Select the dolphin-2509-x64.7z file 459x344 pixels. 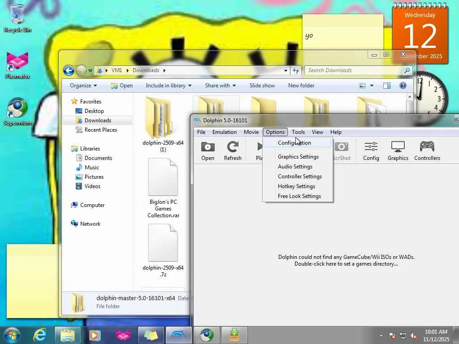click(163, 250)
